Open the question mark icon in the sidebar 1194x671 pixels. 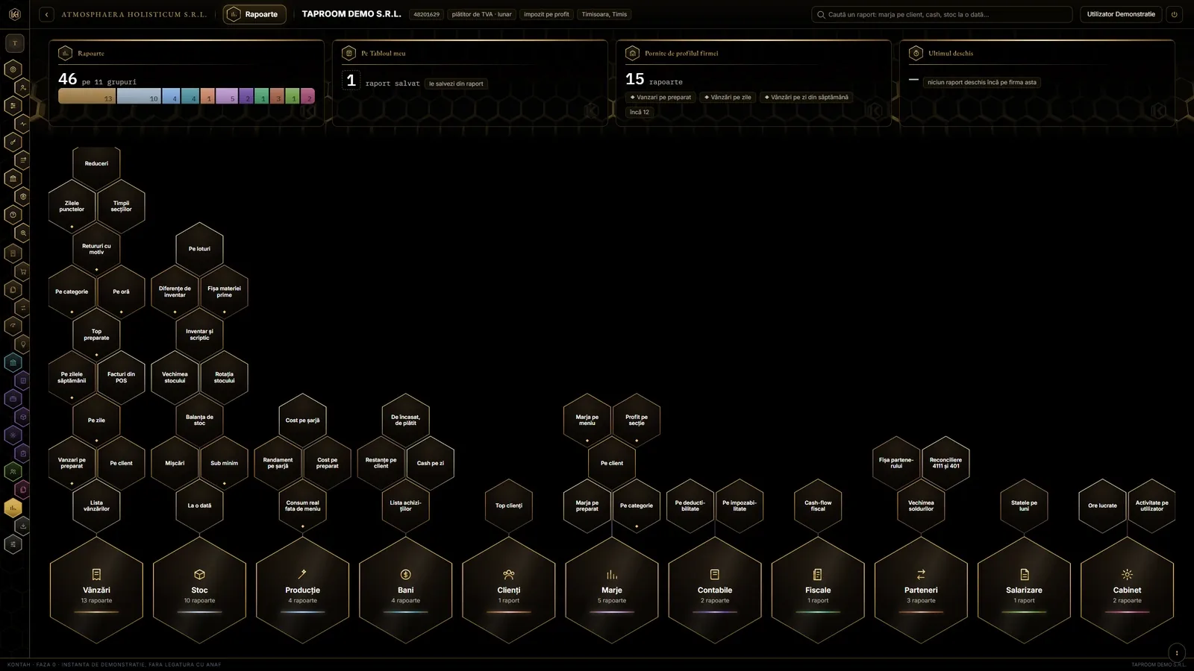[x=13, y=215]
